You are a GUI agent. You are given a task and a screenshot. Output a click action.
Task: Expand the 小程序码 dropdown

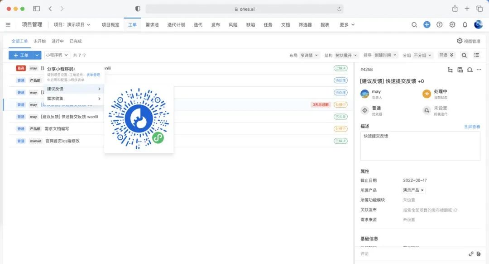[x=57, y=55]
